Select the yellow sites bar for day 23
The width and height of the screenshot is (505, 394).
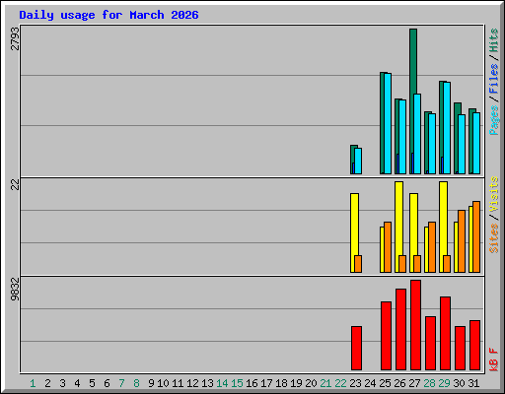point(354,225)
